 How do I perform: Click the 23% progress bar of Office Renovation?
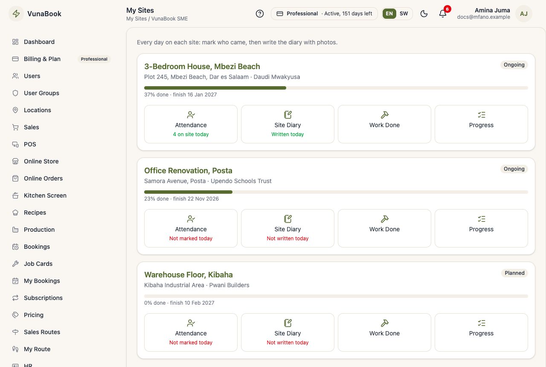[x=336, y=192]
